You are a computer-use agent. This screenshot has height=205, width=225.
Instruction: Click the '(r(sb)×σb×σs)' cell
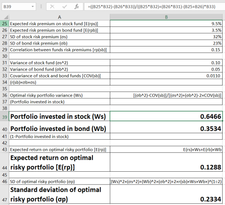[59, 82]
